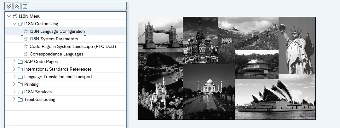
Task: Click the International Standards References folder icon
Action: pos(20,69)
